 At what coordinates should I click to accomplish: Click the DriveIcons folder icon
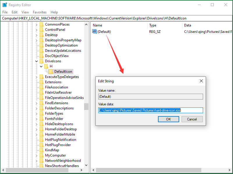pos(42,61)
